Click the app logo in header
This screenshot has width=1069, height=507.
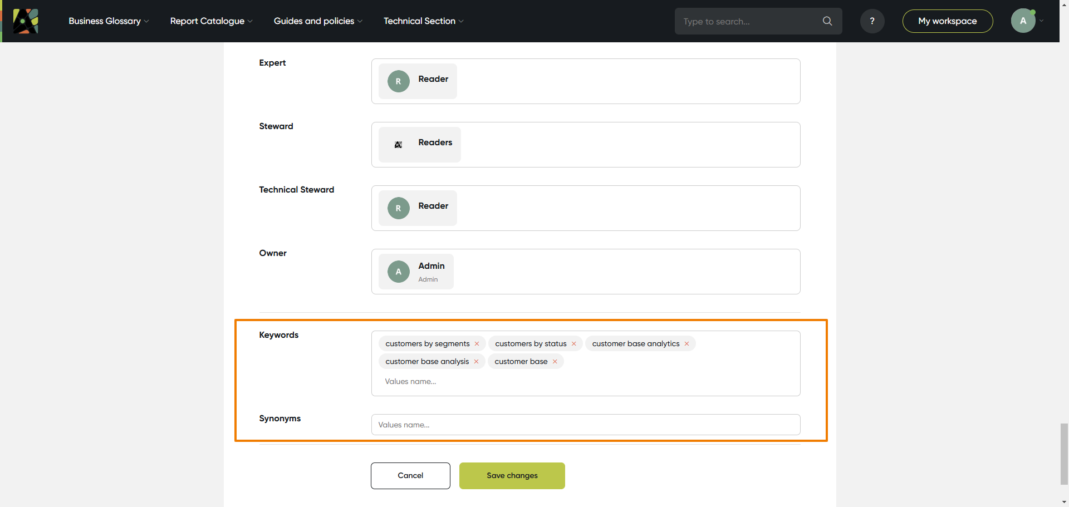tap(26, 21)
